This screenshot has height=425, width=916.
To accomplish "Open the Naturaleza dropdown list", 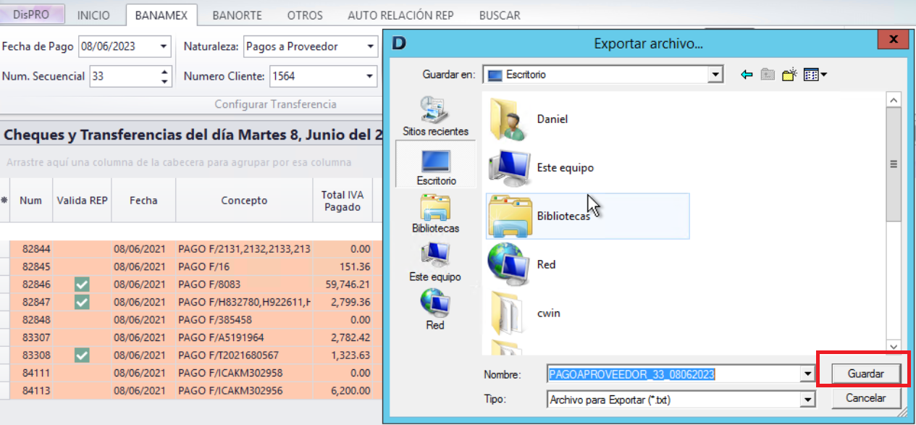I will point(370,47).
